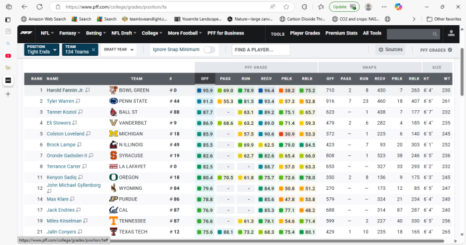Sort table by RECV grade column
Viewport: 466px width, 245px height.
click(x=266, y=79)
